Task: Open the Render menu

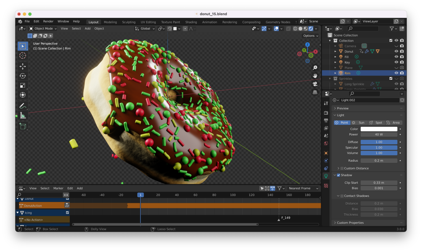Action: point(48,21)
